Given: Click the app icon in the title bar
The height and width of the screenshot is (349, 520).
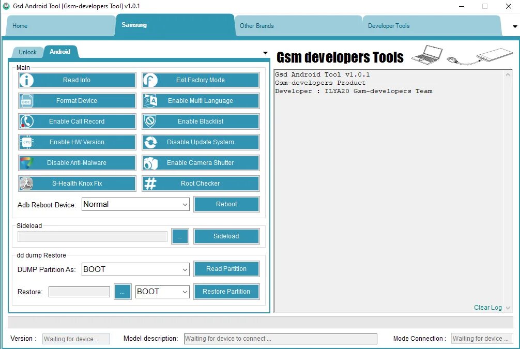Looking at the screenshot, I should (x=6, y=6).
